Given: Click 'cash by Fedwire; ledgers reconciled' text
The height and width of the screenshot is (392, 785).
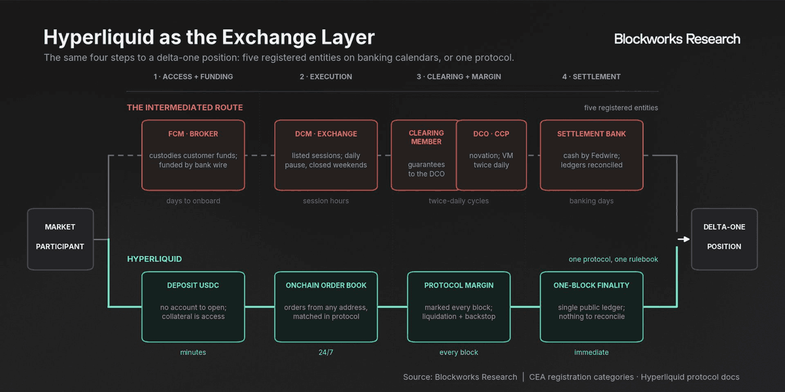Looking at the screenshot, I should [x=591, y=160].
